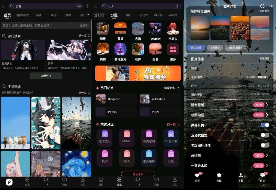Switch to the 排行 tab

[x=129, y=15]
